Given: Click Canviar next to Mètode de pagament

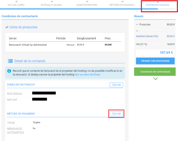Looking at the screenshot, I should click(x=116, y=114).
